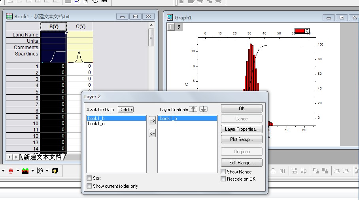Confirm Layer 2 dialog with OK

(x=242, y=108)
